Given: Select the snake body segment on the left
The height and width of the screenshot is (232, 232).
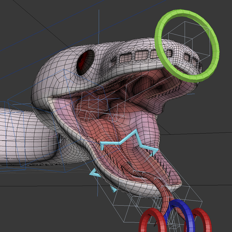Looking at the screenshot, I should point(23,139).
